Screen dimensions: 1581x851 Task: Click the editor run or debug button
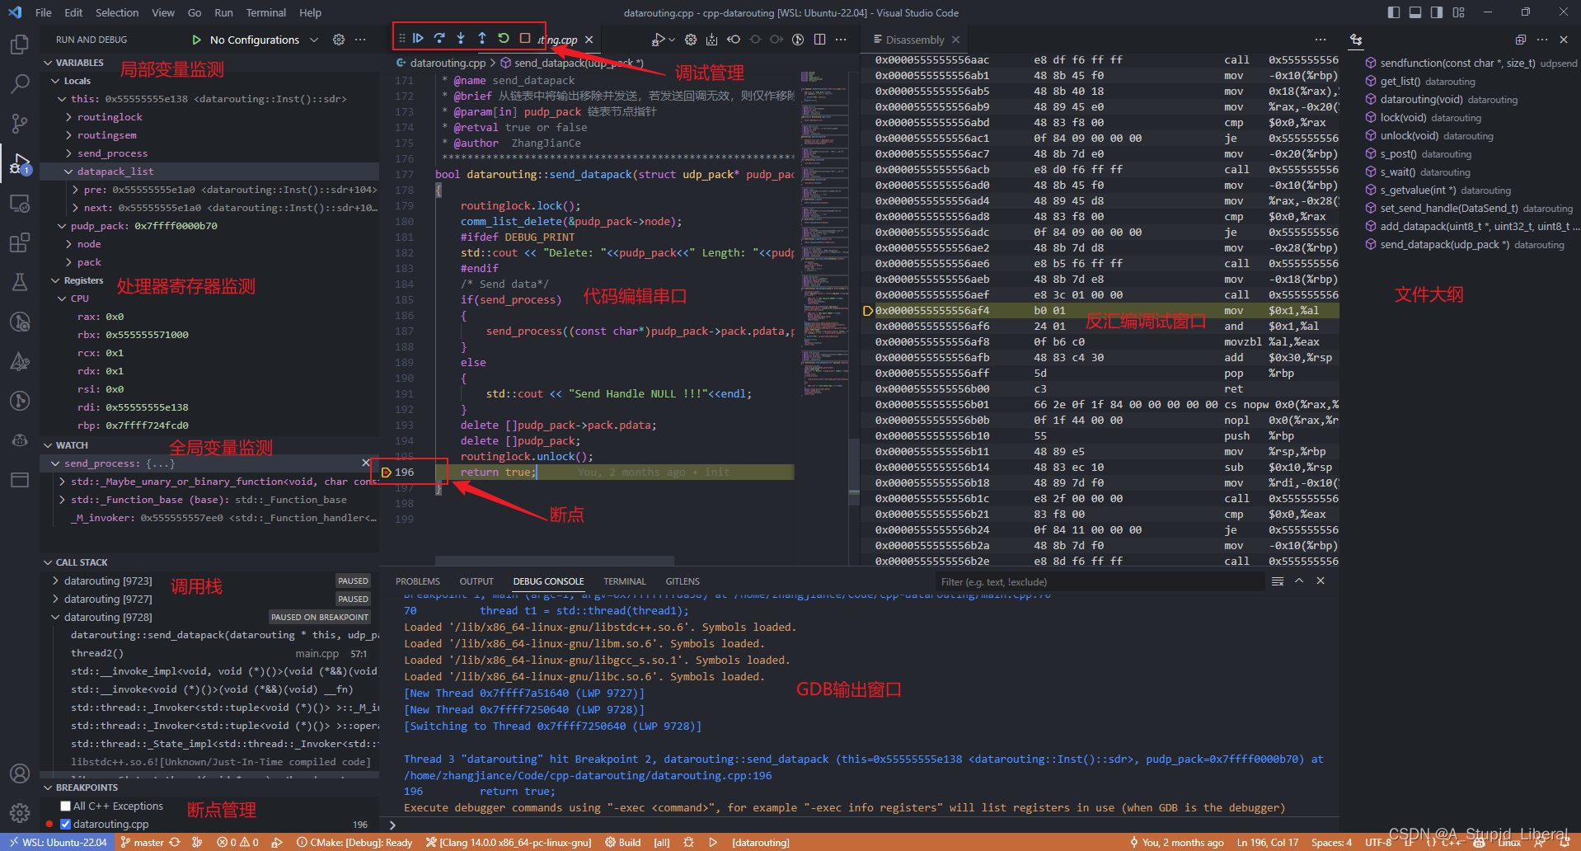[659, 40]
